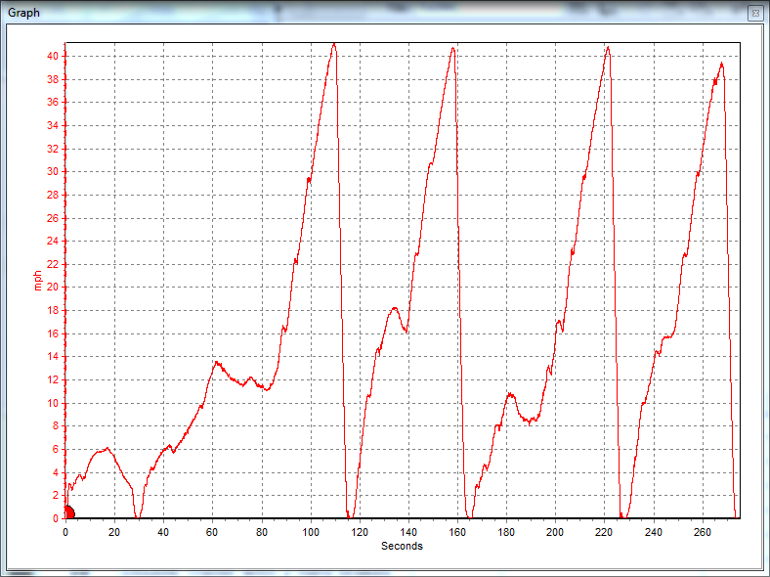
Task: Click the curve bump near 62 seconds
Action: (x=216, y=363)
